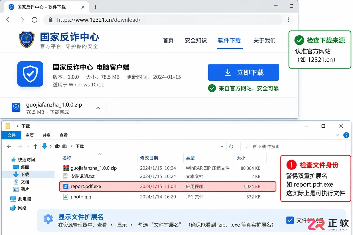
Task: Switch to the 查看 ribbon tab
Action: coord(63,135)
